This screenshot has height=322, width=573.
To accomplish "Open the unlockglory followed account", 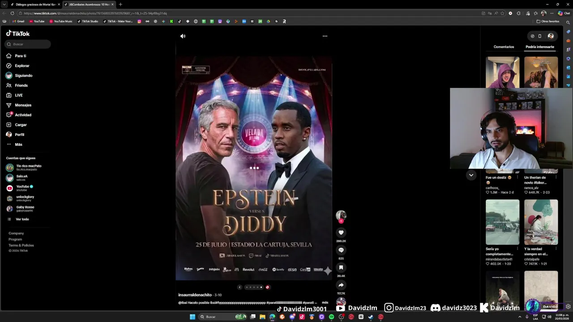I will pos(20,199).
